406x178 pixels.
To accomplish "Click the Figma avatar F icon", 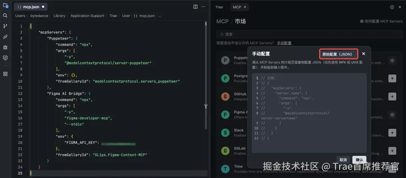I will [x=225, y=115].
